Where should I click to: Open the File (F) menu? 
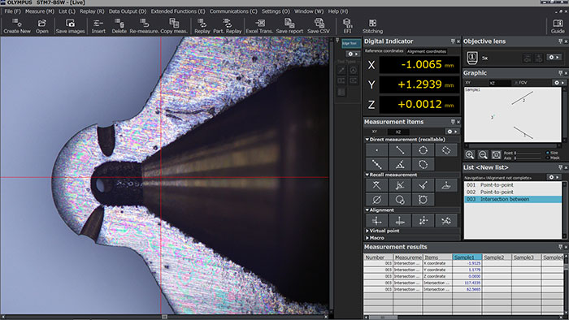13,11
